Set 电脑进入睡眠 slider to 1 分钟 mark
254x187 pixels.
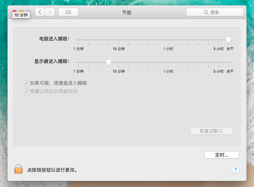78,40
